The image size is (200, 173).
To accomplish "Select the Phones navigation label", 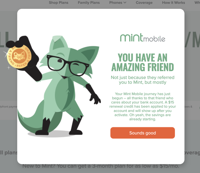I will pyautogui.click(x=116, y=2).
